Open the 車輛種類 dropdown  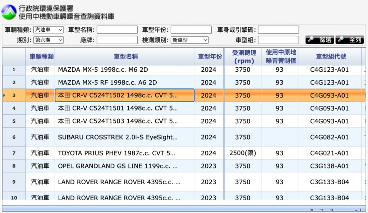point(49,30)
